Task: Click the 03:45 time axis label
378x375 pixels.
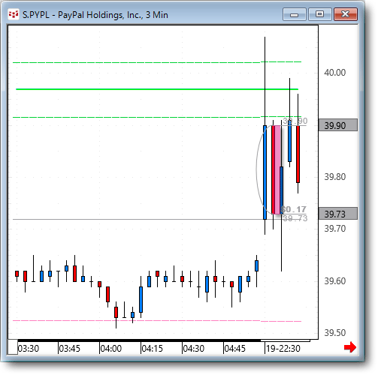Action: 70,348
